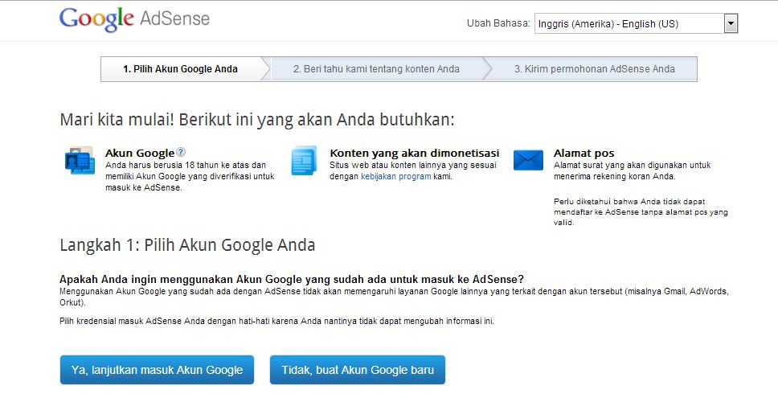The height and width of the screenshot is (402, 778).
Task: Click the Google AdSense logo
Action: click(134, 19)
